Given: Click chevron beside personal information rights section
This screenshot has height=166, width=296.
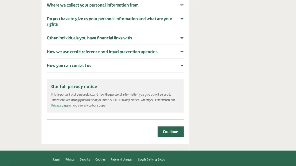Looking at the screenshot, I should point(182,19).
